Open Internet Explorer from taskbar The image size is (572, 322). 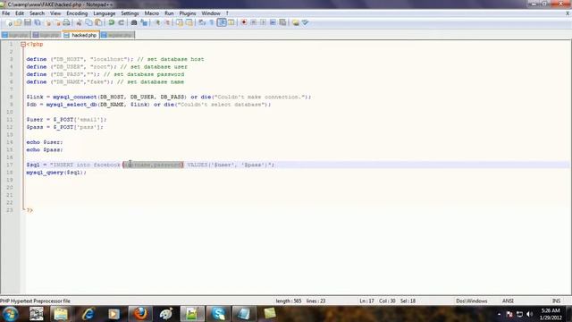[88, 314]
